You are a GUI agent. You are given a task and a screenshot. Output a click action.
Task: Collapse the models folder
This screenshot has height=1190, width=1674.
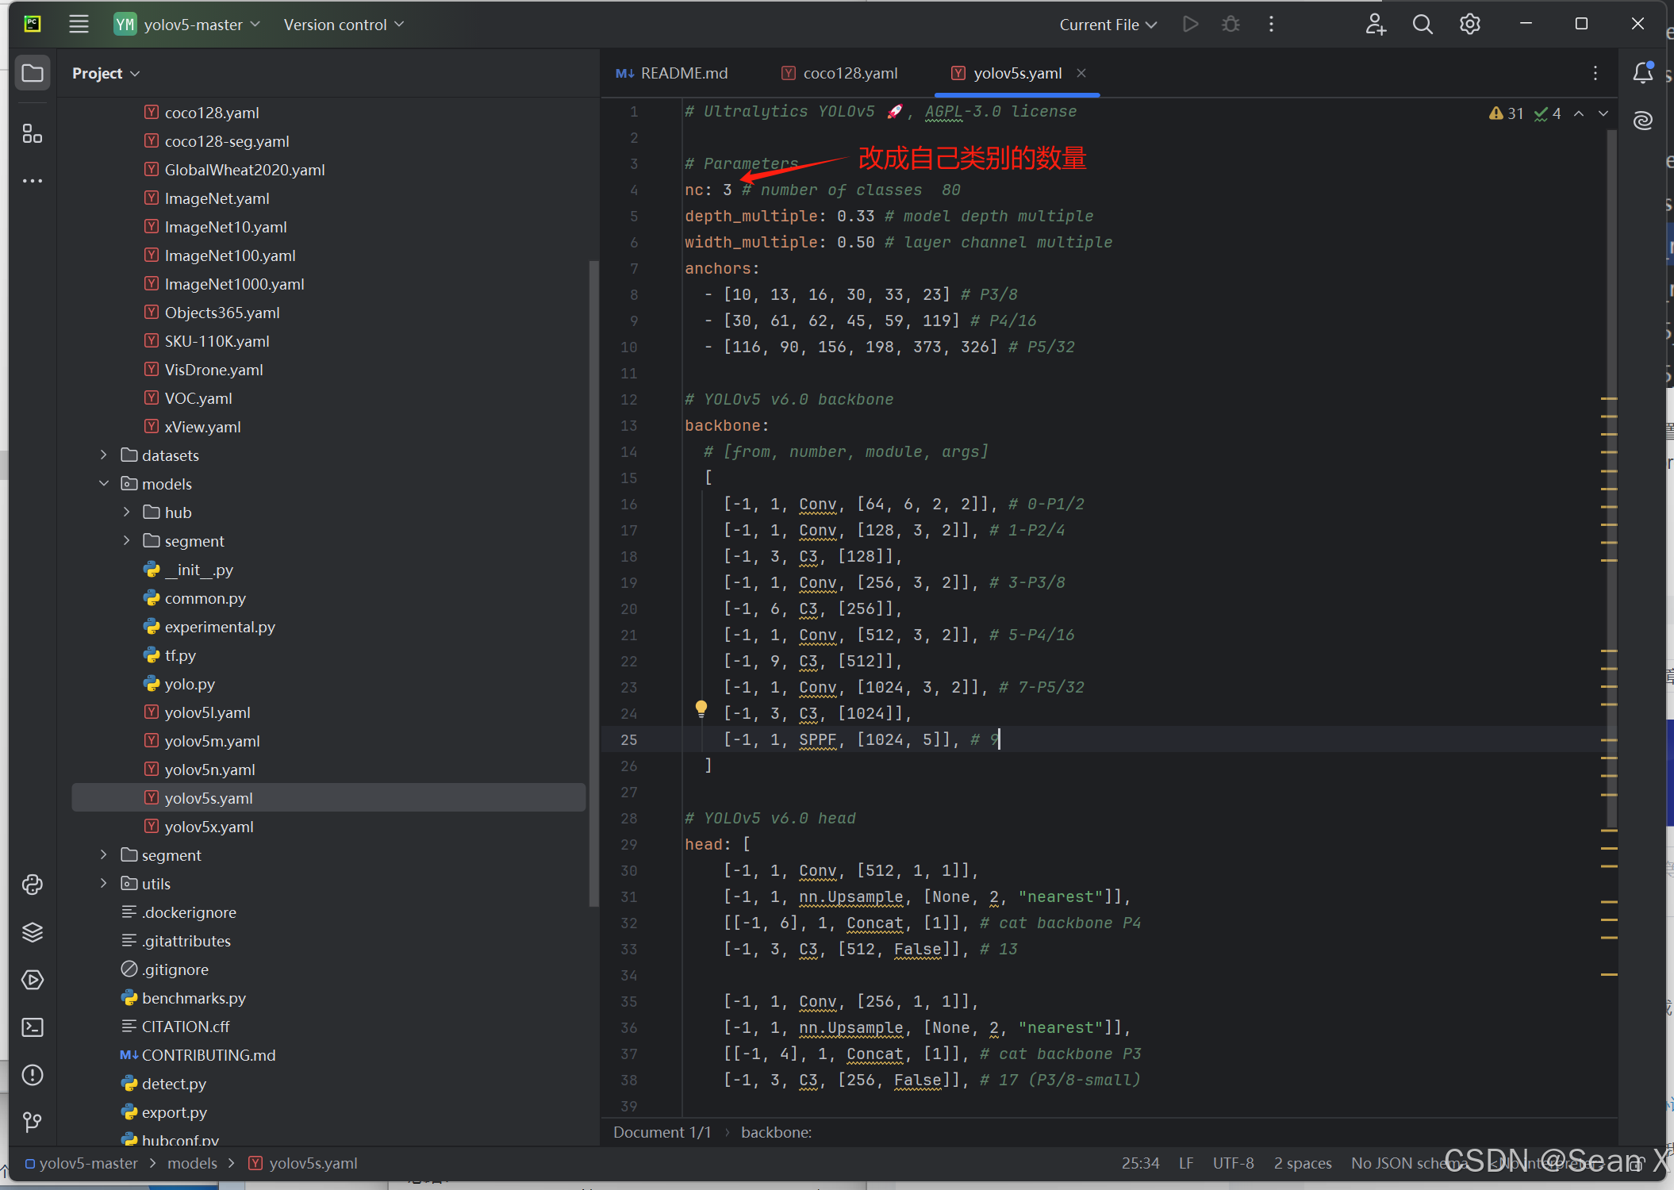[104, 484]
